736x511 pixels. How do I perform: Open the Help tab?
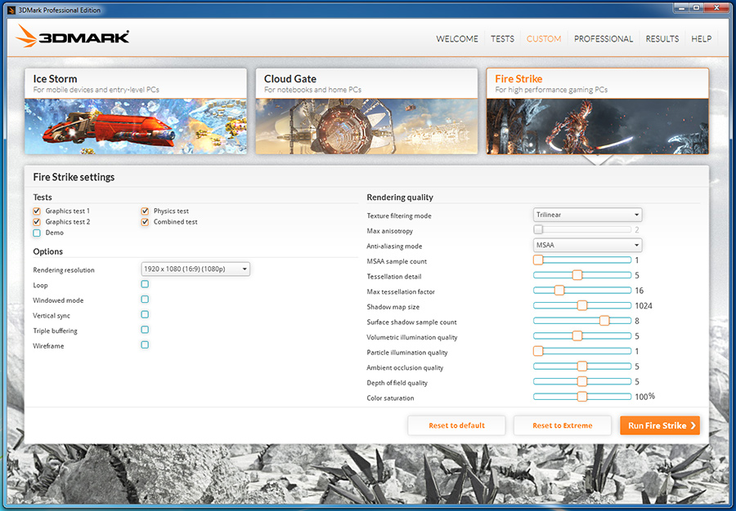click(702, 39)
